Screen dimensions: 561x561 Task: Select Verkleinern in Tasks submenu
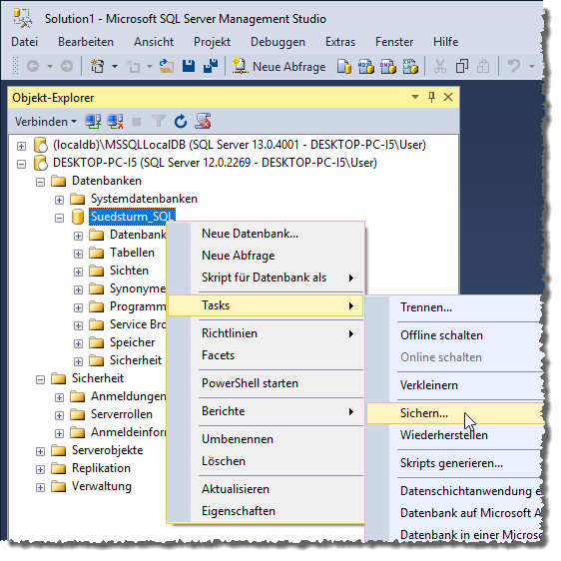pos(455,385)
